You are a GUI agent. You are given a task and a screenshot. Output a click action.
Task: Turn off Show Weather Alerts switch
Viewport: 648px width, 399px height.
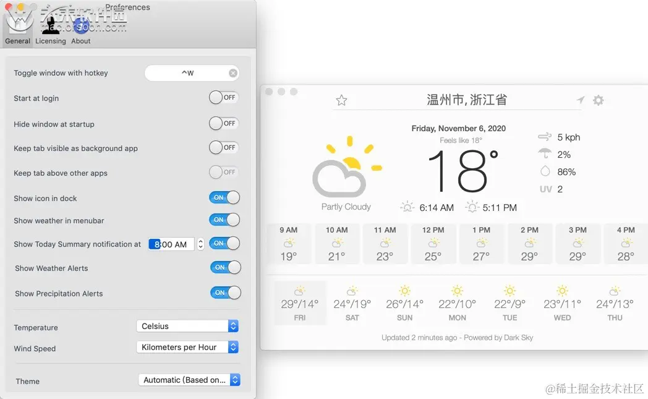pos(226,267)
